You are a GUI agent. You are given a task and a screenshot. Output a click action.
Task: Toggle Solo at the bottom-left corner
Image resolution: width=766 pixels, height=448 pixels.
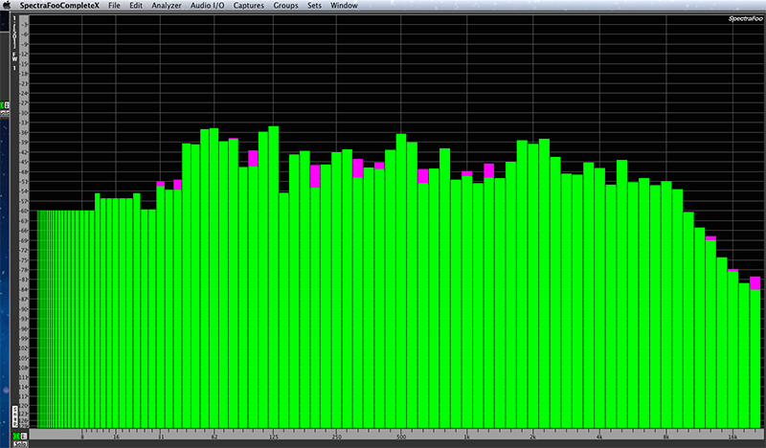[19, 443]
